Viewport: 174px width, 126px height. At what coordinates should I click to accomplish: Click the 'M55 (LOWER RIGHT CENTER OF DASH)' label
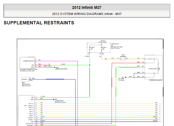tap(60, 101)
